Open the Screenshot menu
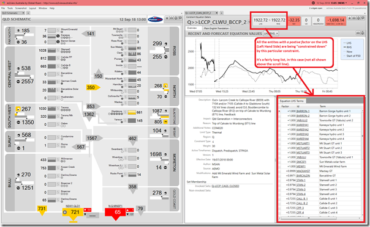370x227 pixels. point(21,8)
